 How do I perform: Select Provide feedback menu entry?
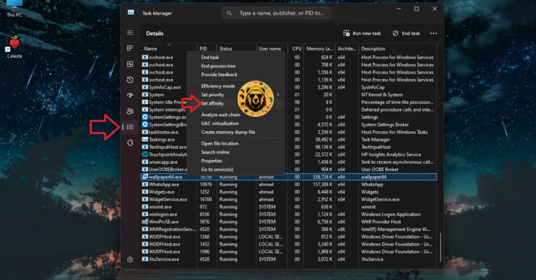219,74
